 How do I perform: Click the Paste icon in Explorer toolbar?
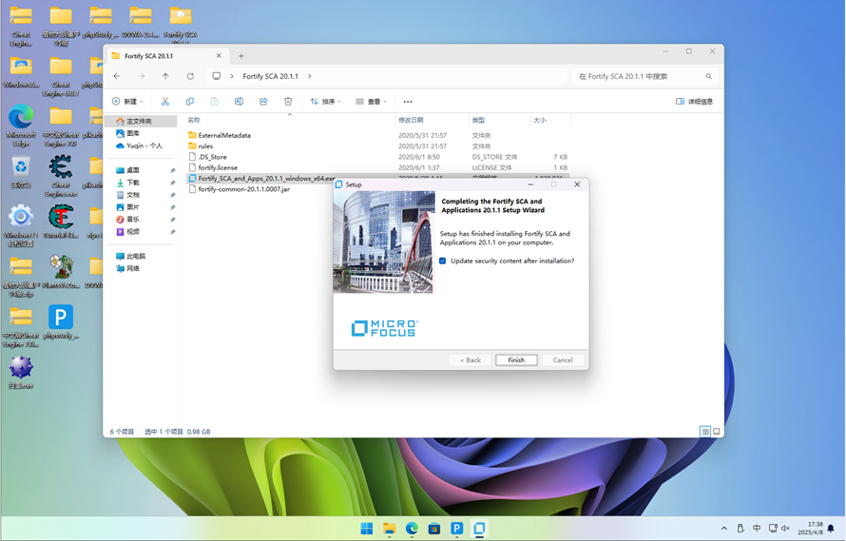coord(214,102)
